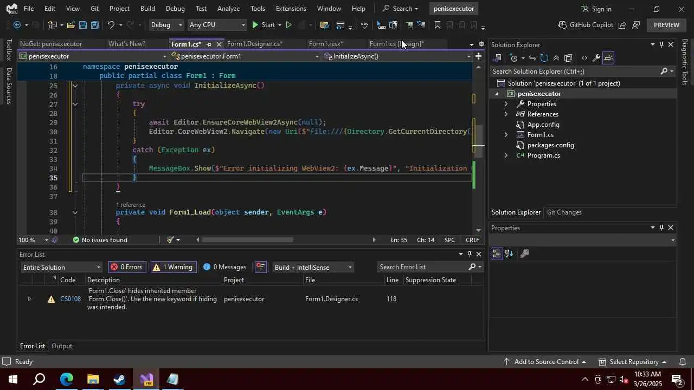Viewport: 694px width, 390px height.
Task: Toggle the 0 Errors filter
Action: pos(127,267)
